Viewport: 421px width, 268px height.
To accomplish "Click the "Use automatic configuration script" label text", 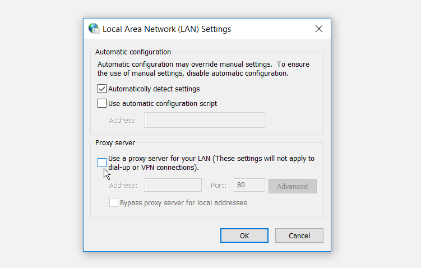I will pyautogui.click(x=163, y=103).
